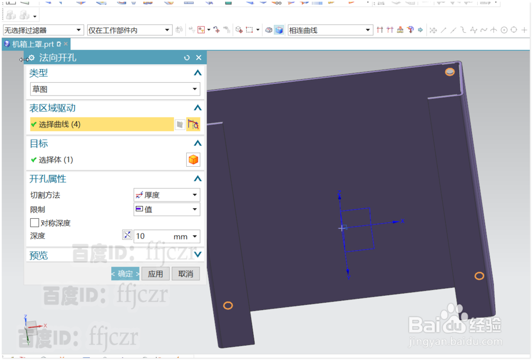Collapse the 目标 section
Viewport: 532px width, 360px height.
[197, 143]
